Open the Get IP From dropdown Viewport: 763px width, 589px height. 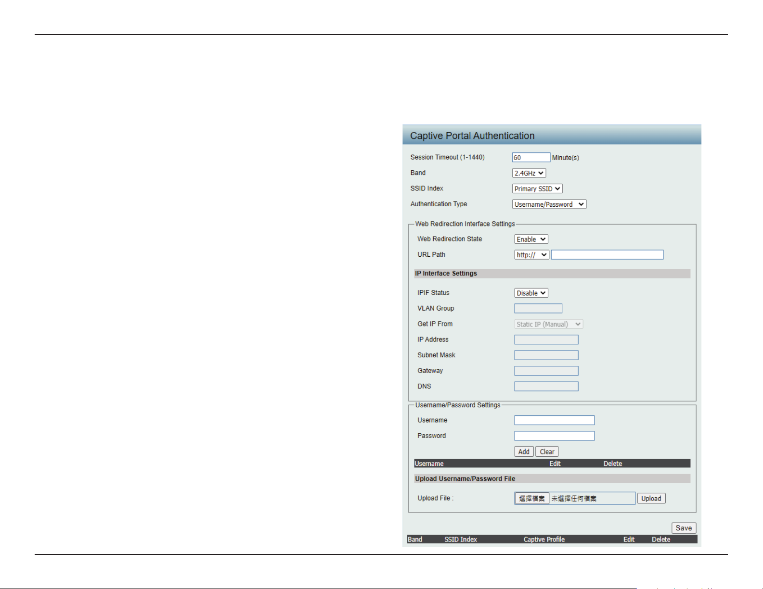[549, 325]
